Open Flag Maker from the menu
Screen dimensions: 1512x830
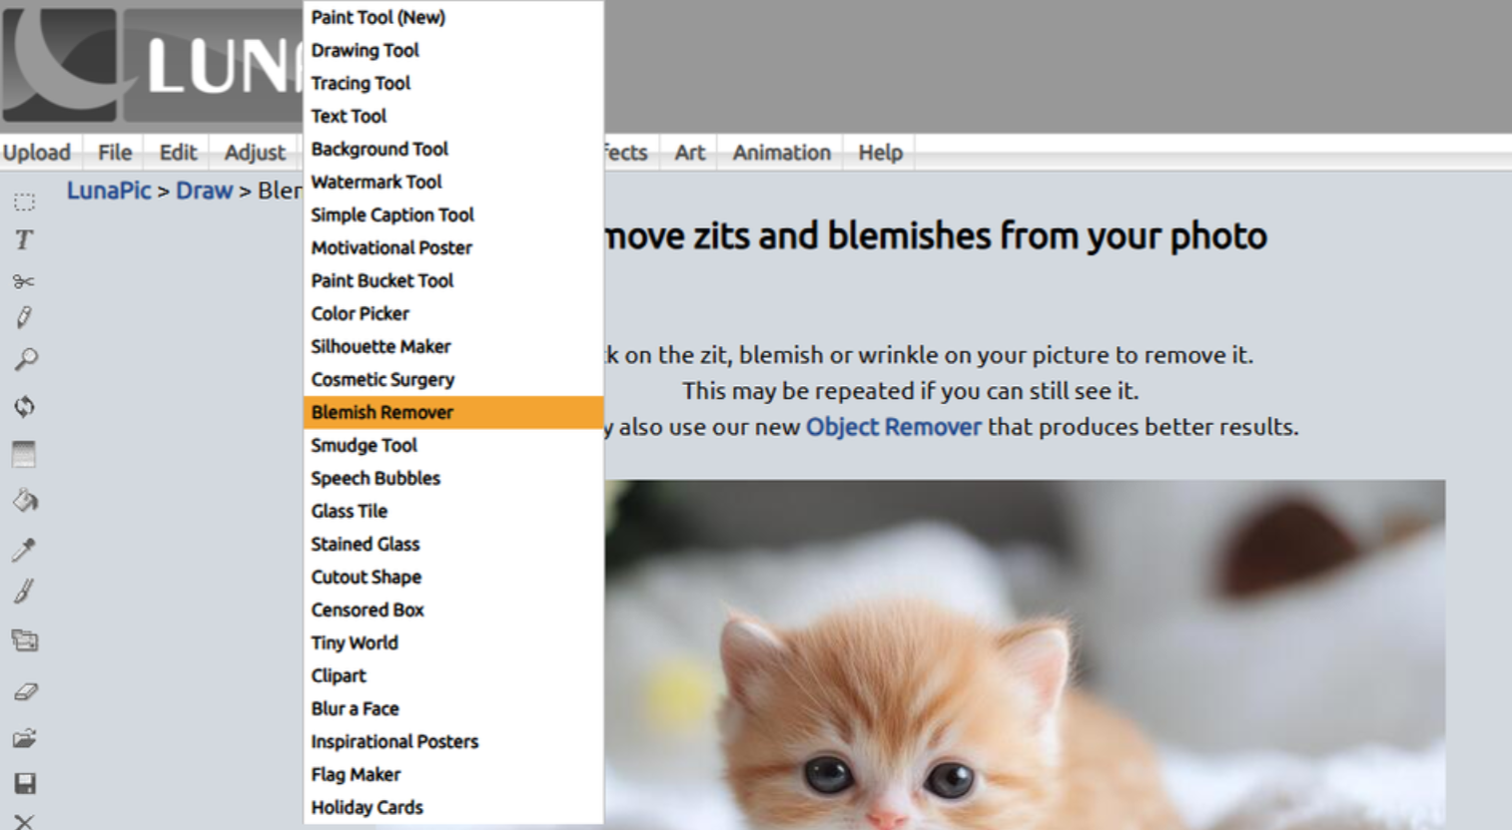pyautogui.click(x=453, y=774)
